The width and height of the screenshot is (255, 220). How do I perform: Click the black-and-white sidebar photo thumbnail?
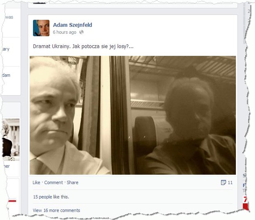pyautogui.click(x=11, y=140)
